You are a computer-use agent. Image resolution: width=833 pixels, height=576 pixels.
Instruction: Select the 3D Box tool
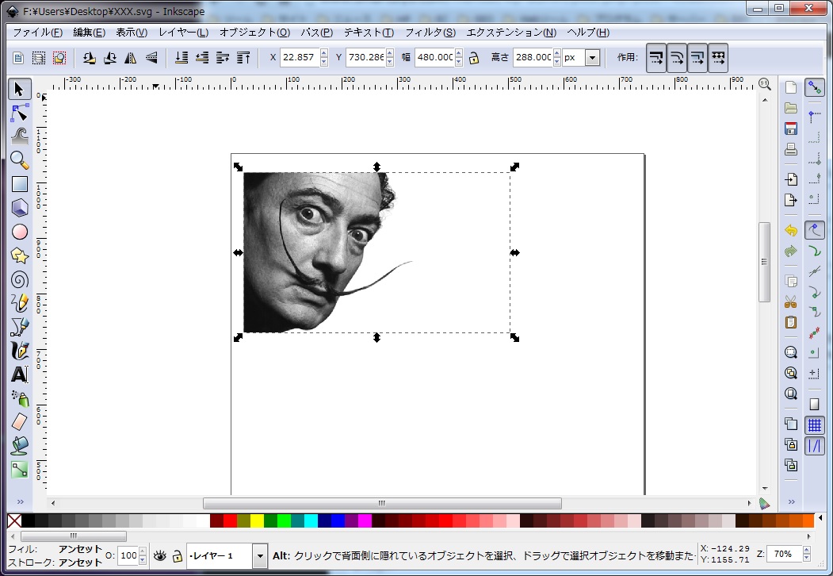(19, 208)
